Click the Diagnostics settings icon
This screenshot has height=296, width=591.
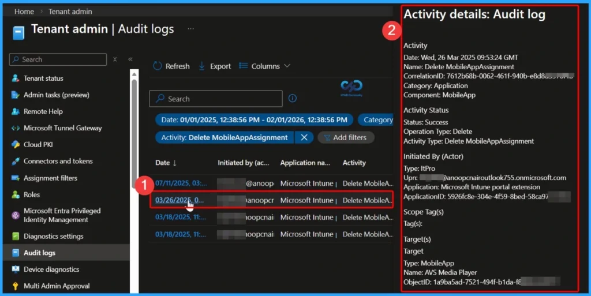coord(16,236)
